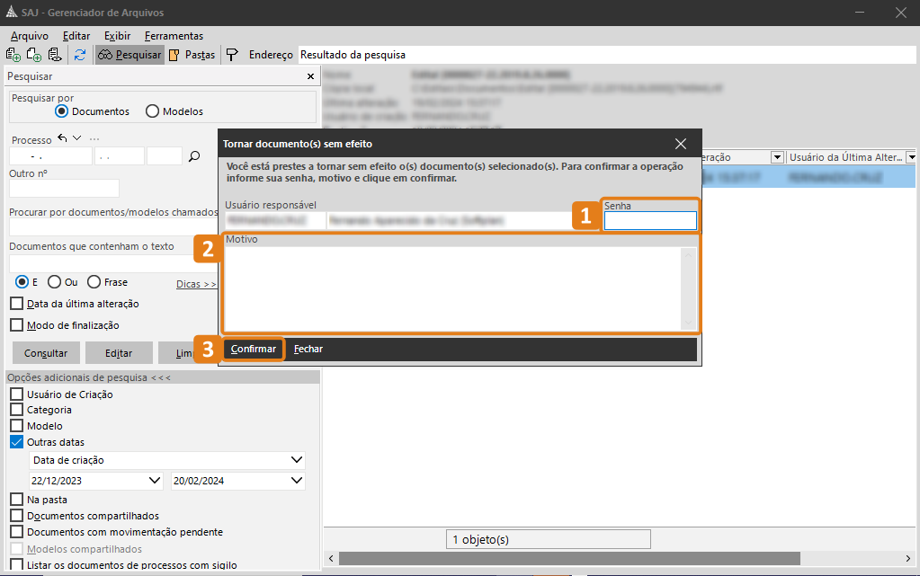Select the Modelos radio button
Viewport: 920px width, 576px height.
(x=153, y=111)
